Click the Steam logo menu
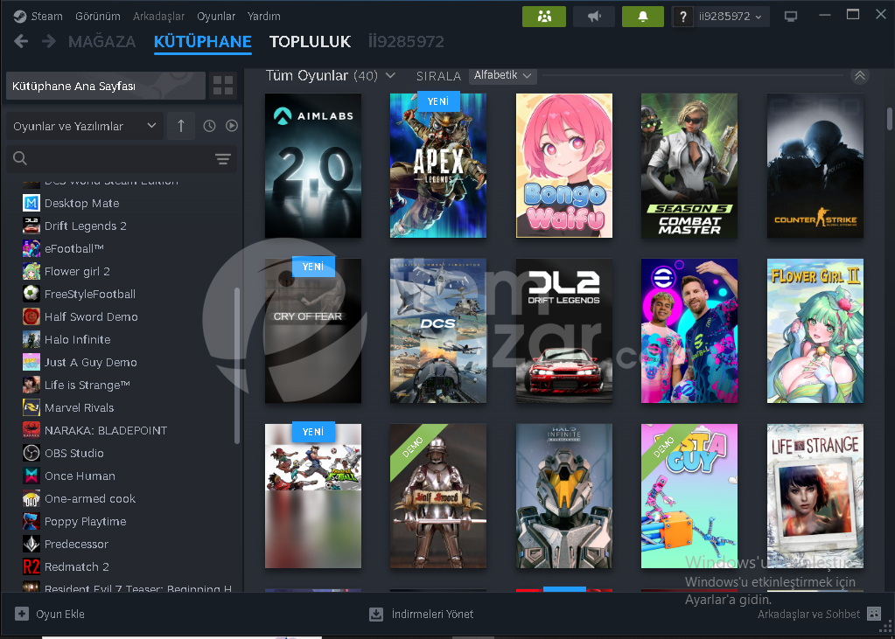Image resolution: width=895 pixels, height=639 pixels. [20, 16]
